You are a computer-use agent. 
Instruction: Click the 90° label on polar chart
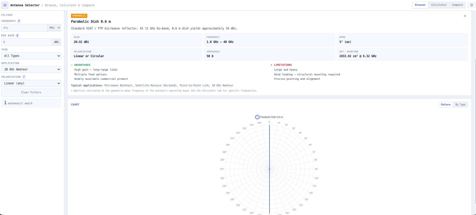coord(316,169)
